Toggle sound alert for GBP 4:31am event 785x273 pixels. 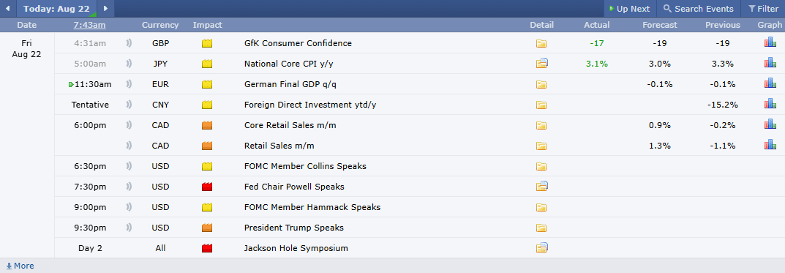tap(129, 43)
